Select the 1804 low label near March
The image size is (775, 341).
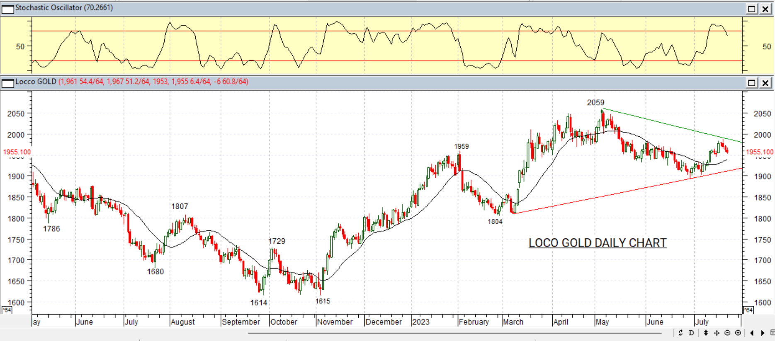[x=495, y=222]
